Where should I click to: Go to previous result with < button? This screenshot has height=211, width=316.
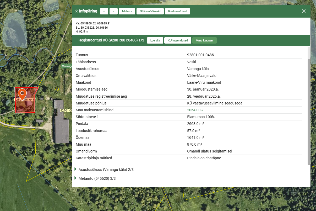(104, 11)
